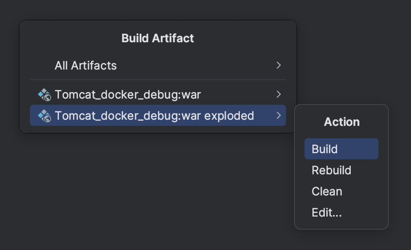This screenshot has height=250, width=411.
Task: Click the war exploded artifact icon
Action: 44,116
